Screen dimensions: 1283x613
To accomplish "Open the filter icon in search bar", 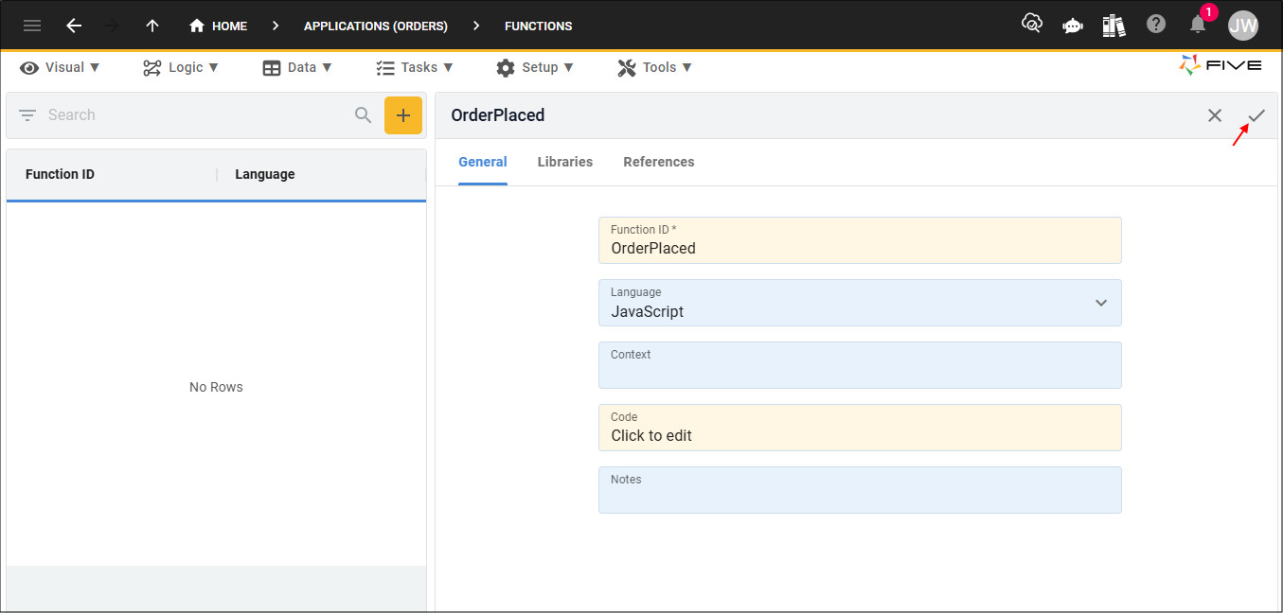I will click(27, 115).
